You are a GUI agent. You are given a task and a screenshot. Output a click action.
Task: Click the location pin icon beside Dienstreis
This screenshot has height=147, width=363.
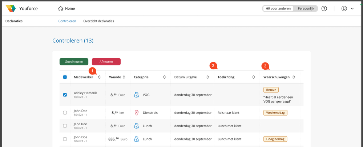[137, 113]
